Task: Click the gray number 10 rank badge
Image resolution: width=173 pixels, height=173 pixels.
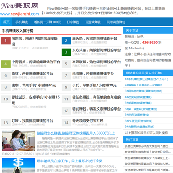Action: coord(6,99)
